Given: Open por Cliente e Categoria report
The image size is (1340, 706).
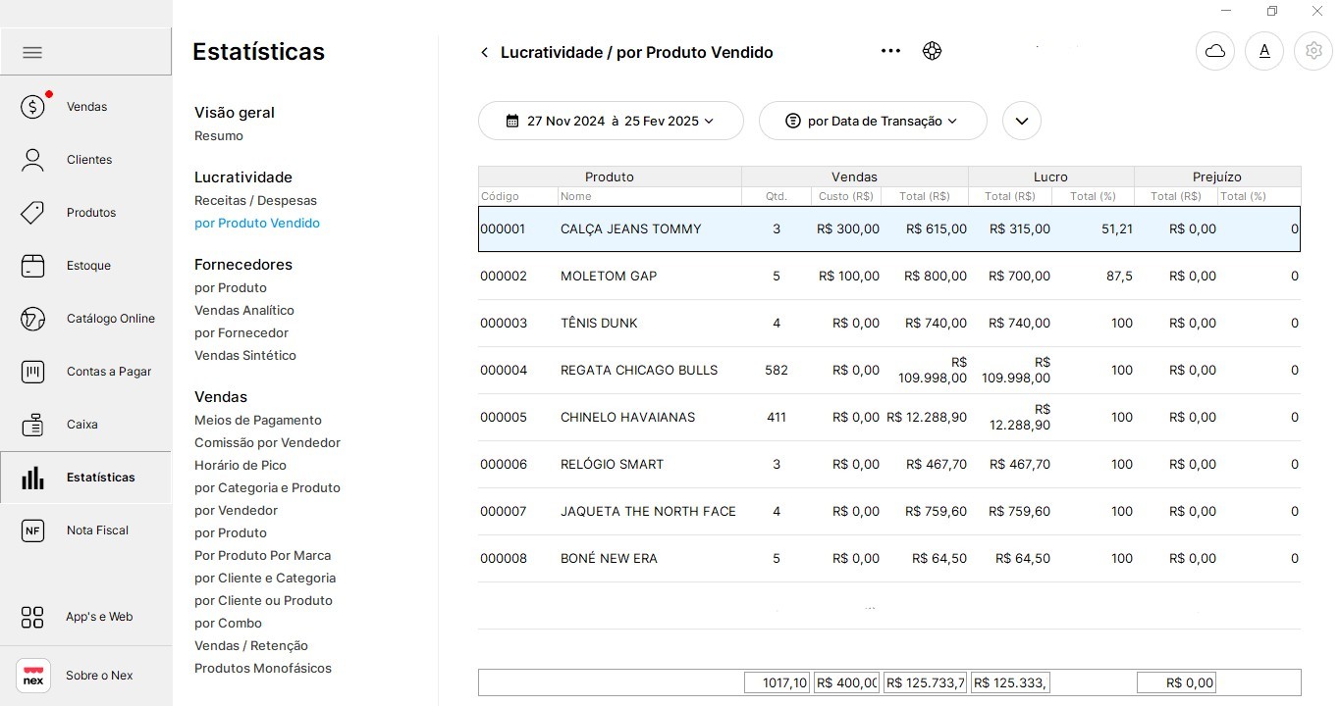Looking at the screenshot, I should coord(265,579).
